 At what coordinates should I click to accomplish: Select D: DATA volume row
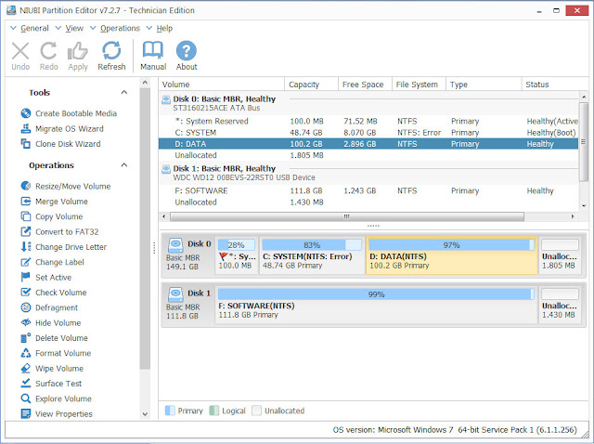click(x=368, y=144)
